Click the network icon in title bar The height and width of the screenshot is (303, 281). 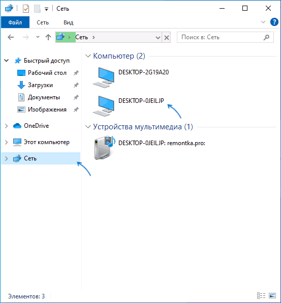9,8
